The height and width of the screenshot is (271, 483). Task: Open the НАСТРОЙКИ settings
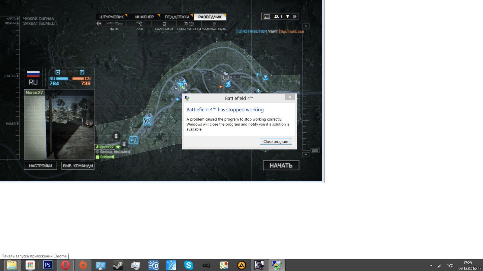(40, 165)
